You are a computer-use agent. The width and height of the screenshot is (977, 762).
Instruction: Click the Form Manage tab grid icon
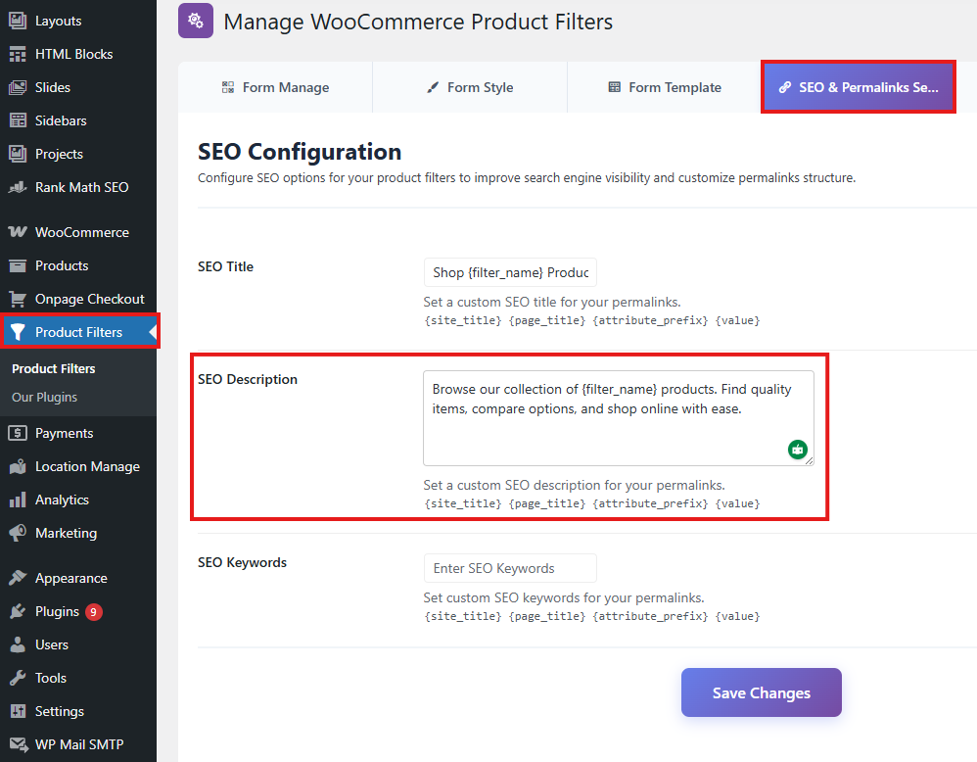(228, 87)
